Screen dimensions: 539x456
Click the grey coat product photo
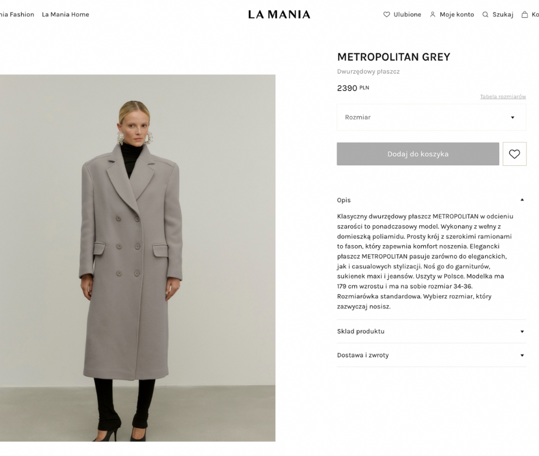click(x=137, y=258)
